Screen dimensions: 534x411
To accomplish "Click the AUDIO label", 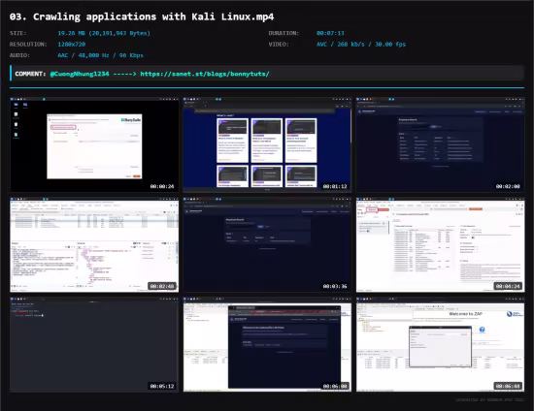I will coord(19,55).
